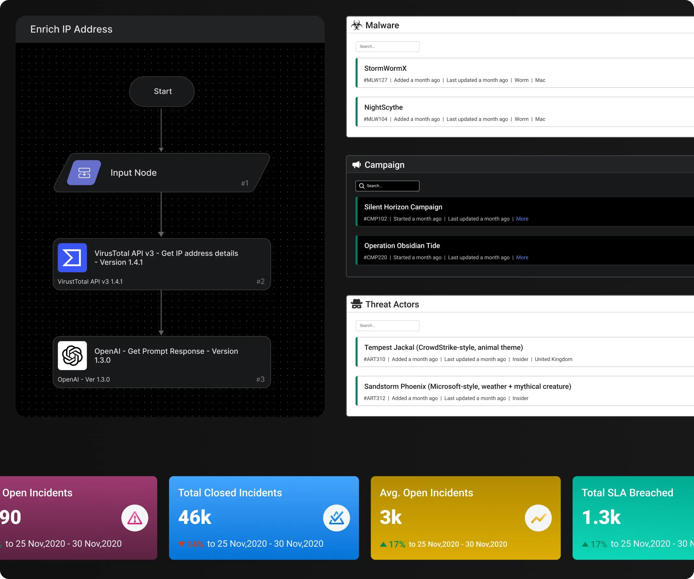Click the warning icon on Open Incidents card

pos(135,518)
